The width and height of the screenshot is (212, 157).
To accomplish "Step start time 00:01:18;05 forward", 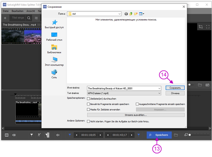I will point(100,135).
